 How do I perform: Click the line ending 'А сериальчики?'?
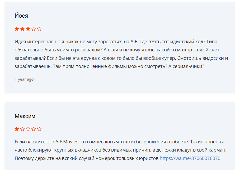pos(110,66)
